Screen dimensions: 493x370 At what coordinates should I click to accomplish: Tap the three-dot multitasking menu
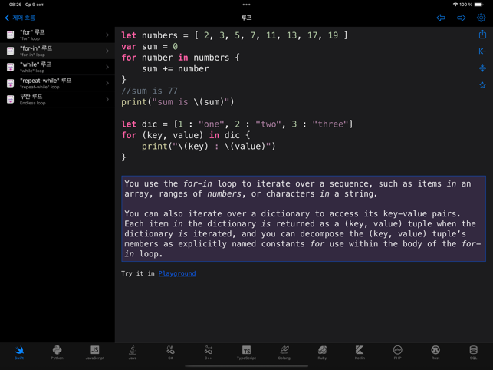(x=247, y=5)
